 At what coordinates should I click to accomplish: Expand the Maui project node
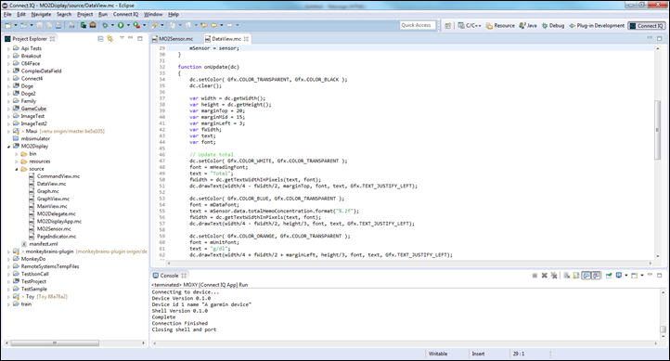[8, 132]
